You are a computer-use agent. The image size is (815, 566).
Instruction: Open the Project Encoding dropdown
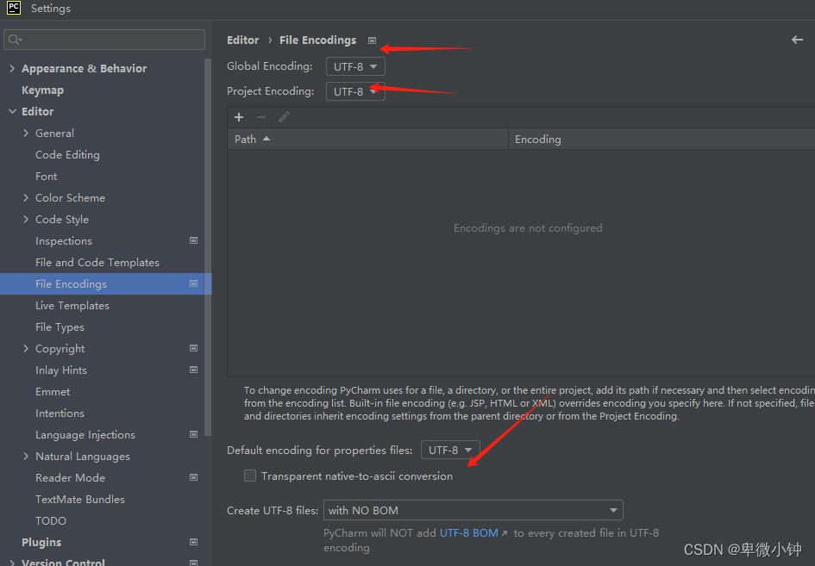click(355, 91)
